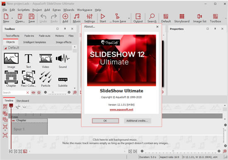The image size is (228, 160).
Task: Switch to Image effects tab
Action: point(64,42)
